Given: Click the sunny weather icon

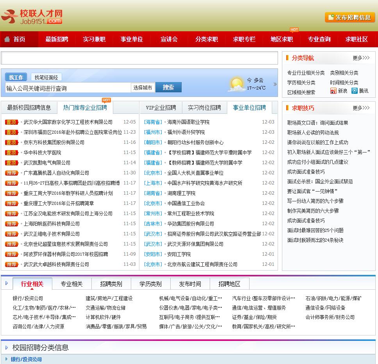Looking at the screenshot, I should [237, 84].
